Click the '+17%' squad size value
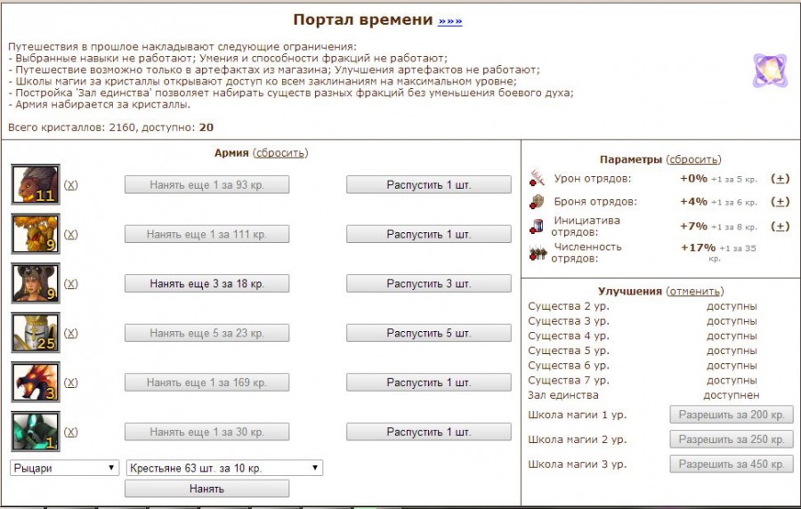Viewport: 801px width, 509px height. pos(699,247)
